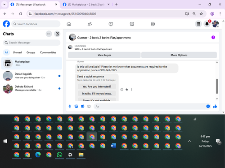The image size is (225, 168).
Task: Open the Facebook menu grid icon
Action: pos(198,24)
